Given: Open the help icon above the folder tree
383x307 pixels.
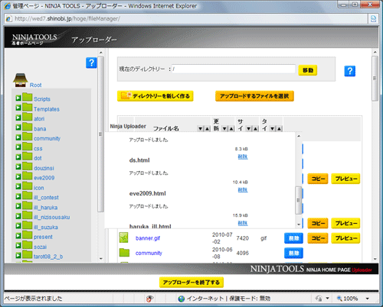Looking at the screenshot, I should tap(91, 63).
